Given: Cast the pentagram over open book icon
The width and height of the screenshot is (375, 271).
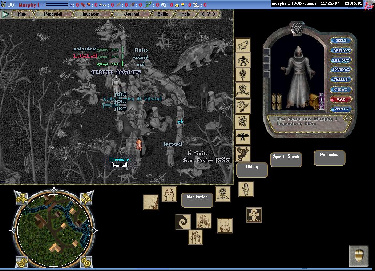Looking at the screenshot, I should [x=223, y=194].
